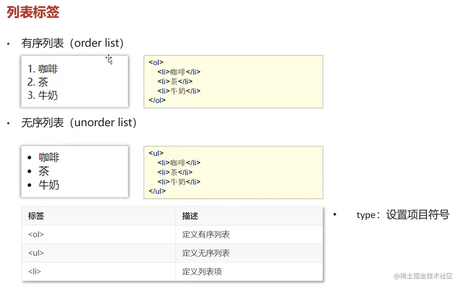Click the 无序列表 (unorder list) heading text
The image size is (461, 288).
click(79, 122)
